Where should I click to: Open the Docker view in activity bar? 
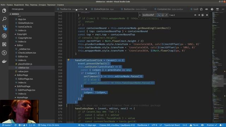(4, 61)
